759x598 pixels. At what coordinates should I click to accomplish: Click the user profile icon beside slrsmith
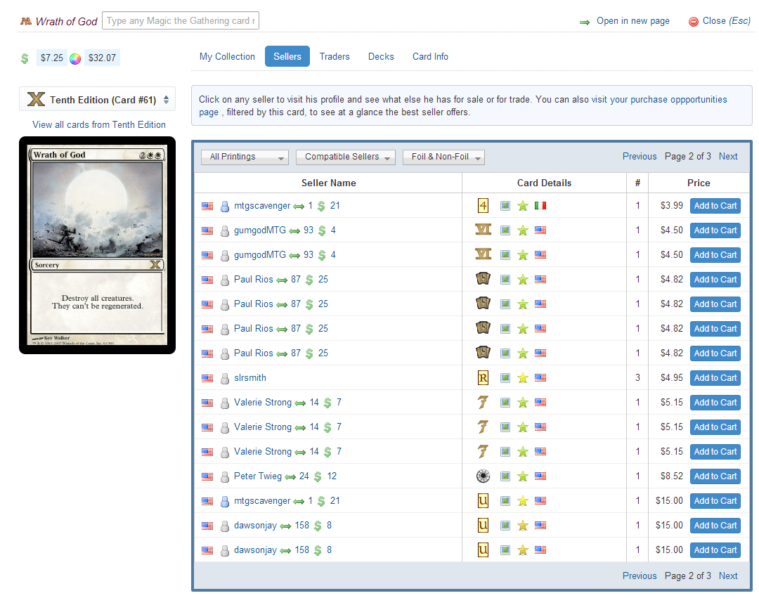tap(225, 378)
